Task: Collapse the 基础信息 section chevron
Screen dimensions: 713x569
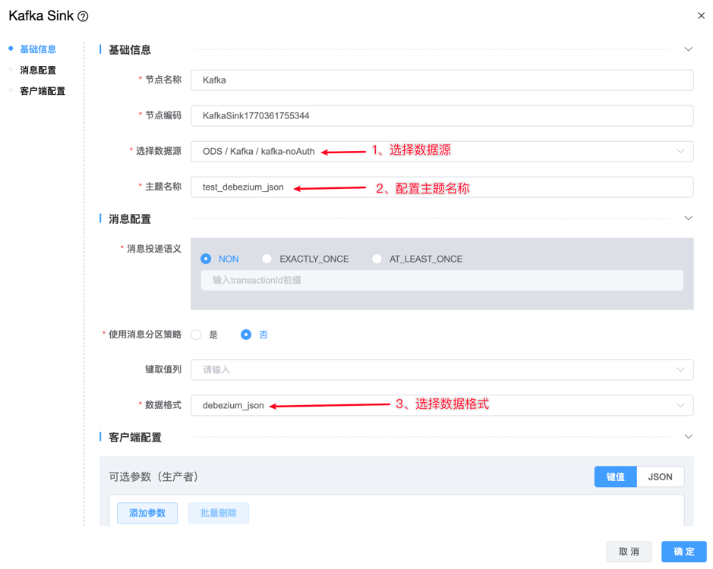Action: click(x=688, y=49)
